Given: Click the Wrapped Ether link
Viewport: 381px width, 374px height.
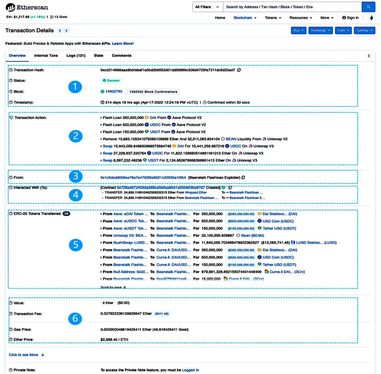Looking at the screenshot, I should (196, 193).
